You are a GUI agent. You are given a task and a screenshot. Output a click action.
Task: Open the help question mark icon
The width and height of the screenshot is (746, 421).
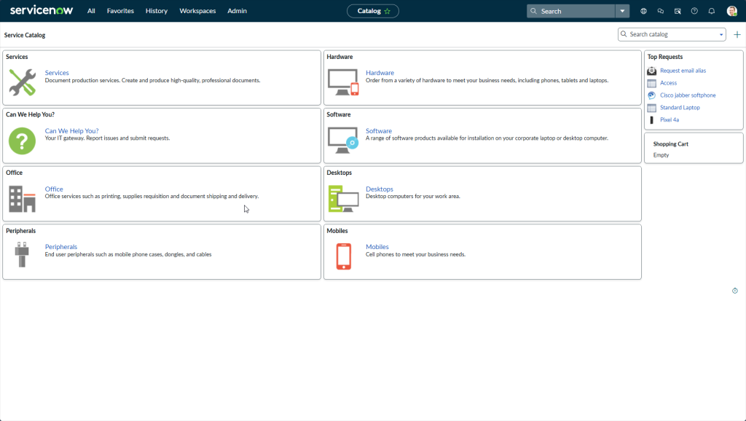coord(694,11)
